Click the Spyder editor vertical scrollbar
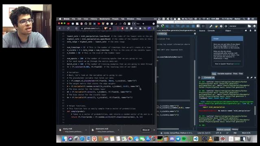This screenshot has height=146, width=260. coord(195,93)
